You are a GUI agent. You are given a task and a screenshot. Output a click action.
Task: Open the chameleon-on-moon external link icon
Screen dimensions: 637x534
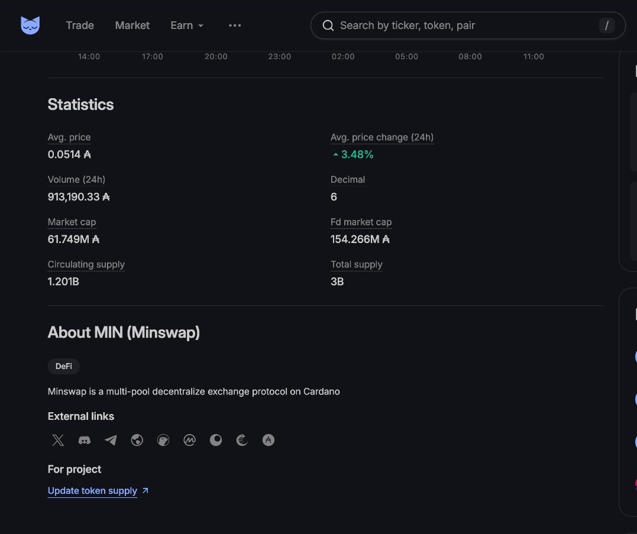click(x=242, y=440)
